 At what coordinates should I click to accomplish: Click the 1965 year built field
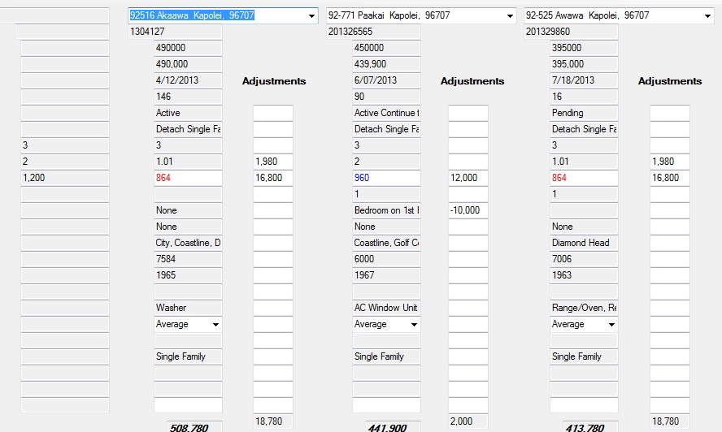click(188, 275)
